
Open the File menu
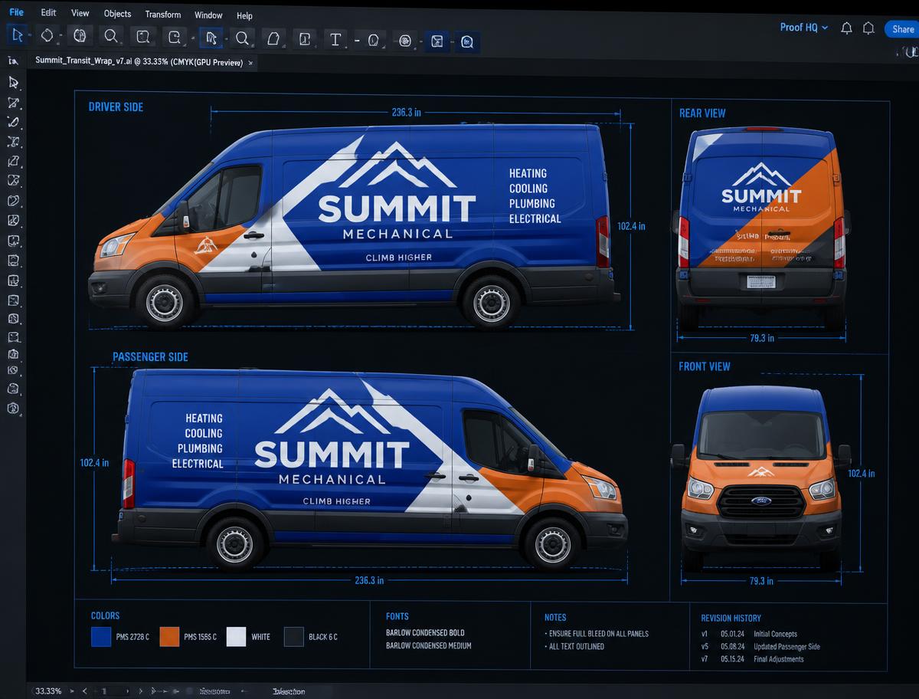[16, 13]
